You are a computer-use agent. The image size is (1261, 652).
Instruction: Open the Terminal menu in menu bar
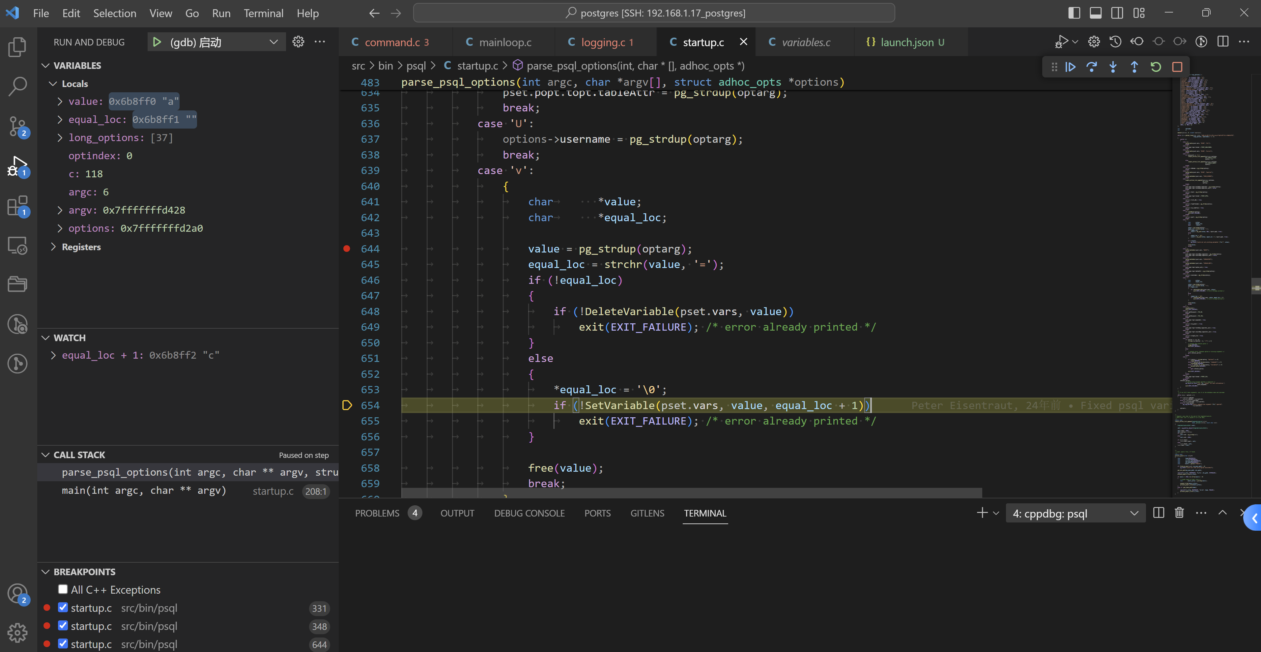(x=263, y=13)
